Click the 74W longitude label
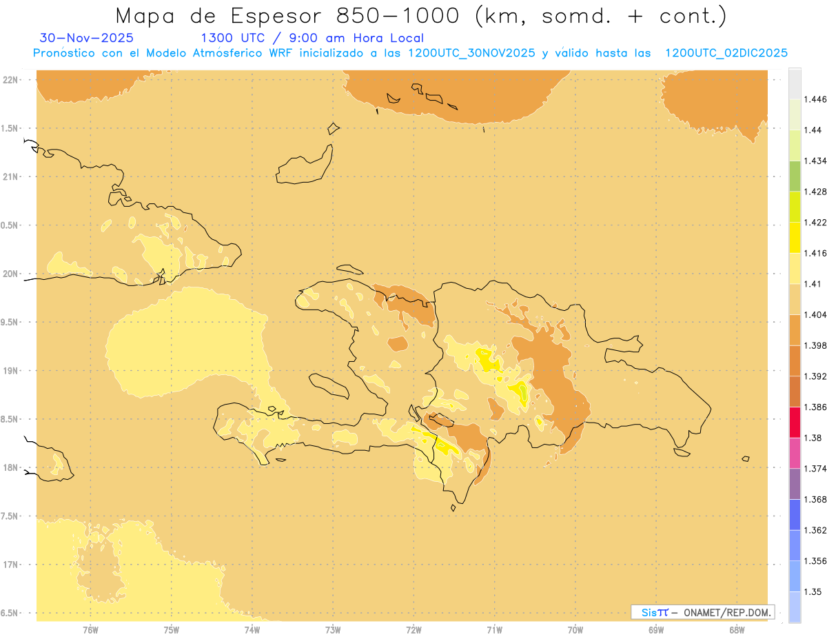The image size is (827, 639). tap(252, 630)
